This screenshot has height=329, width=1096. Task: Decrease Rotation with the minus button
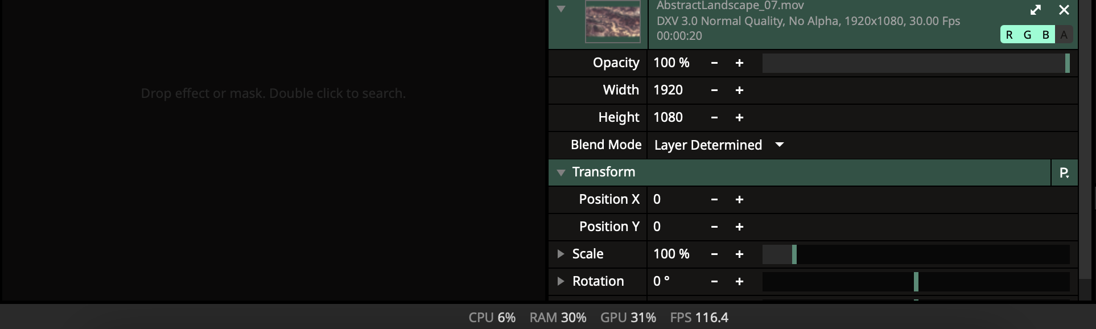pos(714,282)
